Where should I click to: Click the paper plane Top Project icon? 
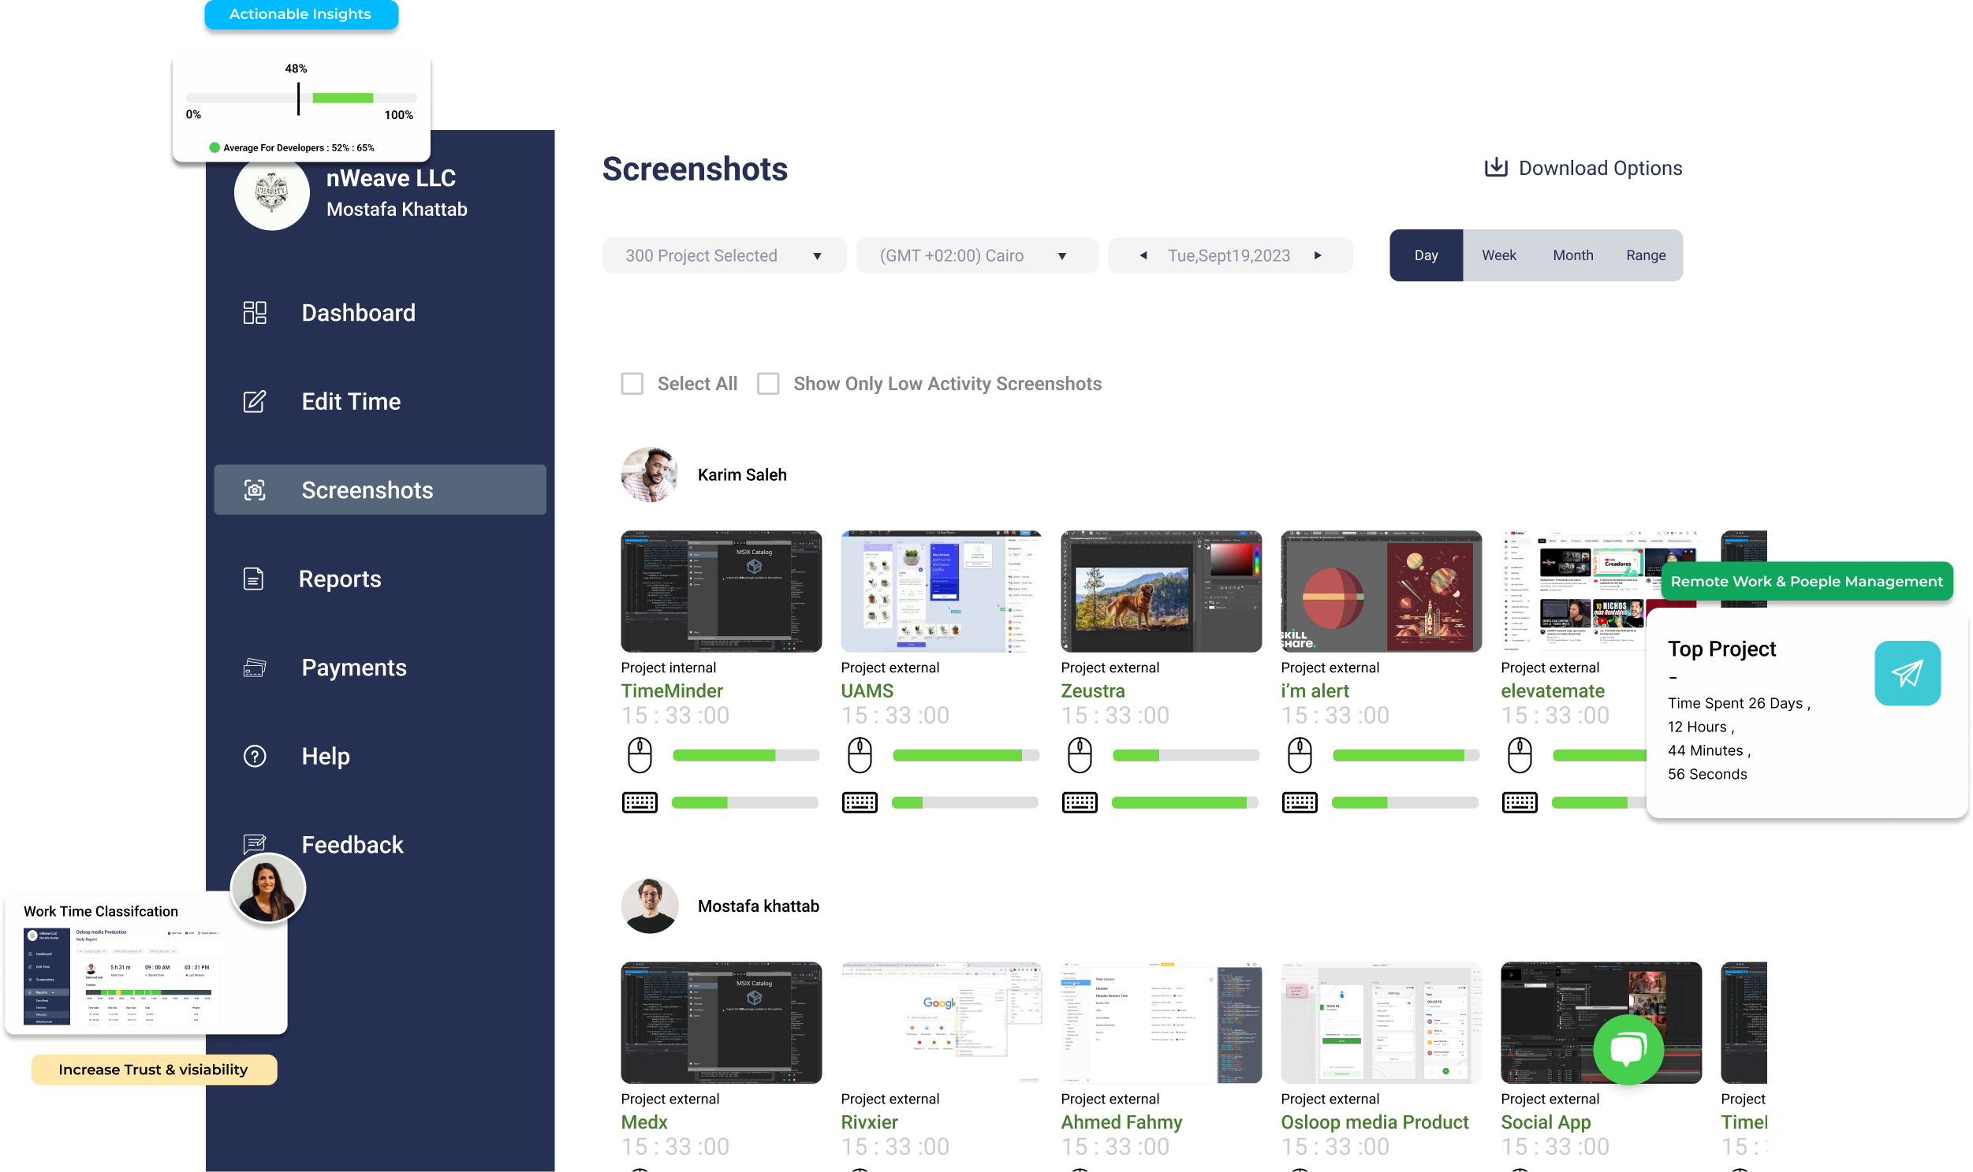pyautogui.click(x=1907, y=673)
